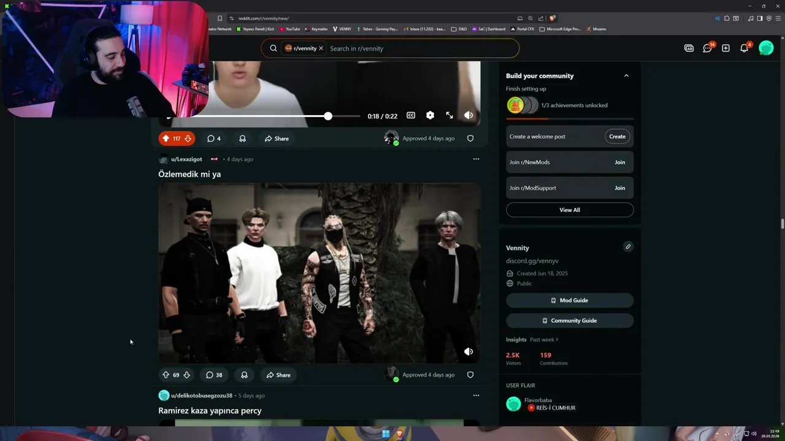
Task: Mute the top video's sound
Action: click(469, 115)
